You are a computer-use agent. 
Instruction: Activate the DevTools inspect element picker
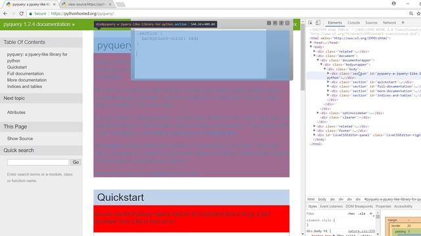pos(310,23)
